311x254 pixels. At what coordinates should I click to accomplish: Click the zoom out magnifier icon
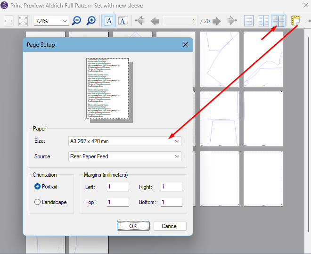click(x=76, y=21)
